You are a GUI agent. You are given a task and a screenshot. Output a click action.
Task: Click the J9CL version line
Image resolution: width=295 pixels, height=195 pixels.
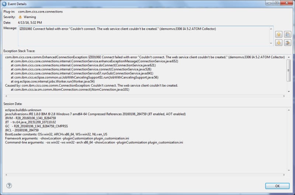pyautogui.click(x=22, y=130)
